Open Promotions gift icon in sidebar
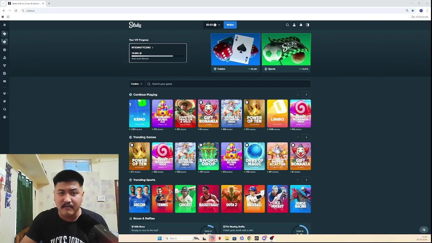This screenshot has width=432, height=243. click(4, 50)
